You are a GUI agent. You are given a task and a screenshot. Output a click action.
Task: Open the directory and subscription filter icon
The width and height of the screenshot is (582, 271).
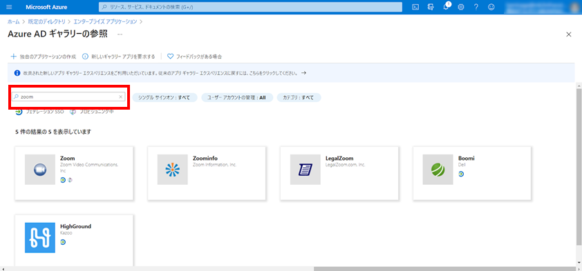pos(431,7)
